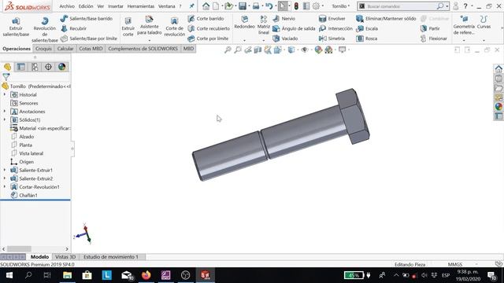
Task: Select the Matriz lineal tool
Action: click(264, 24)
